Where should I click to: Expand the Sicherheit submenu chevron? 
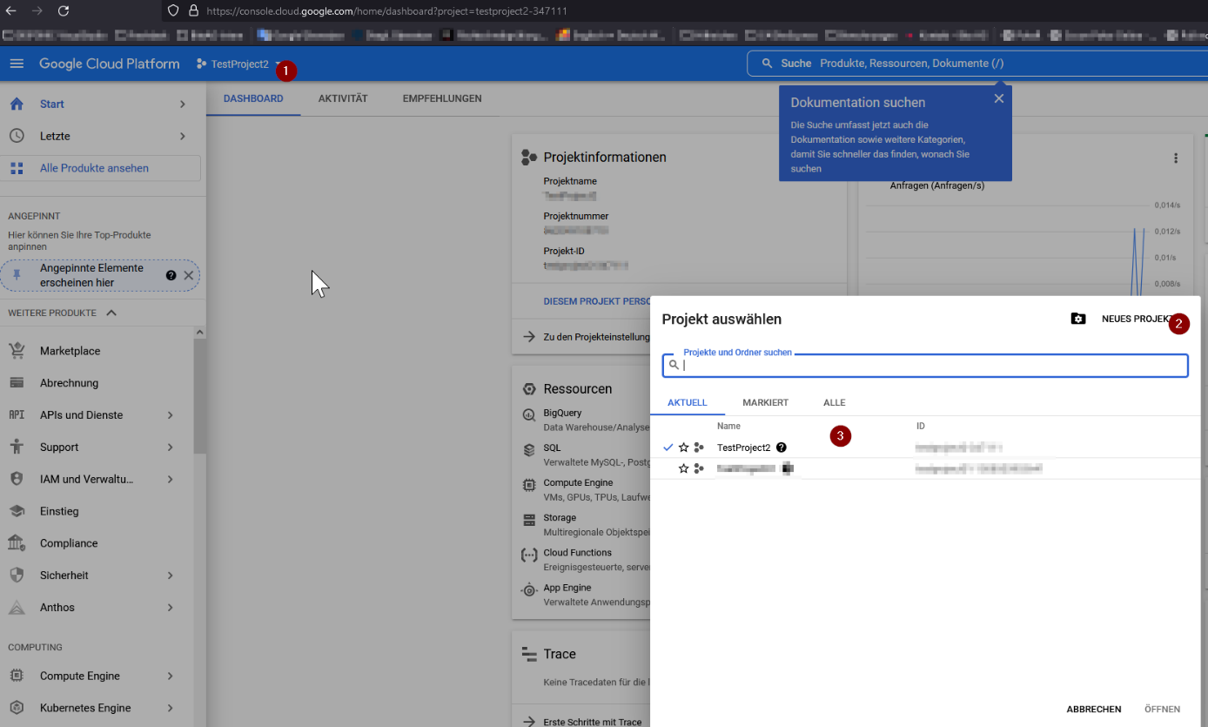(171, 576)
